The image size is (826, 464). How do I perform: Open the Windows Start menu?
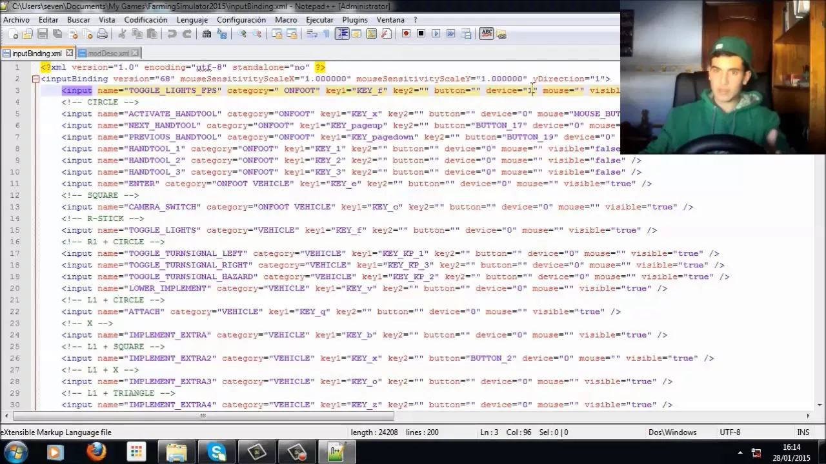15,452
